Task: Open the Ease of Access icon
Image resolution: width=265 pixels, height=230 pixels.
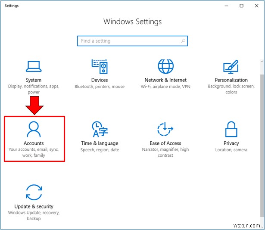Action: (165, 129)
